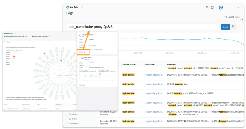
Task: Open hostname link in UPDATE account_views row
Action: [x=154, y=84]
